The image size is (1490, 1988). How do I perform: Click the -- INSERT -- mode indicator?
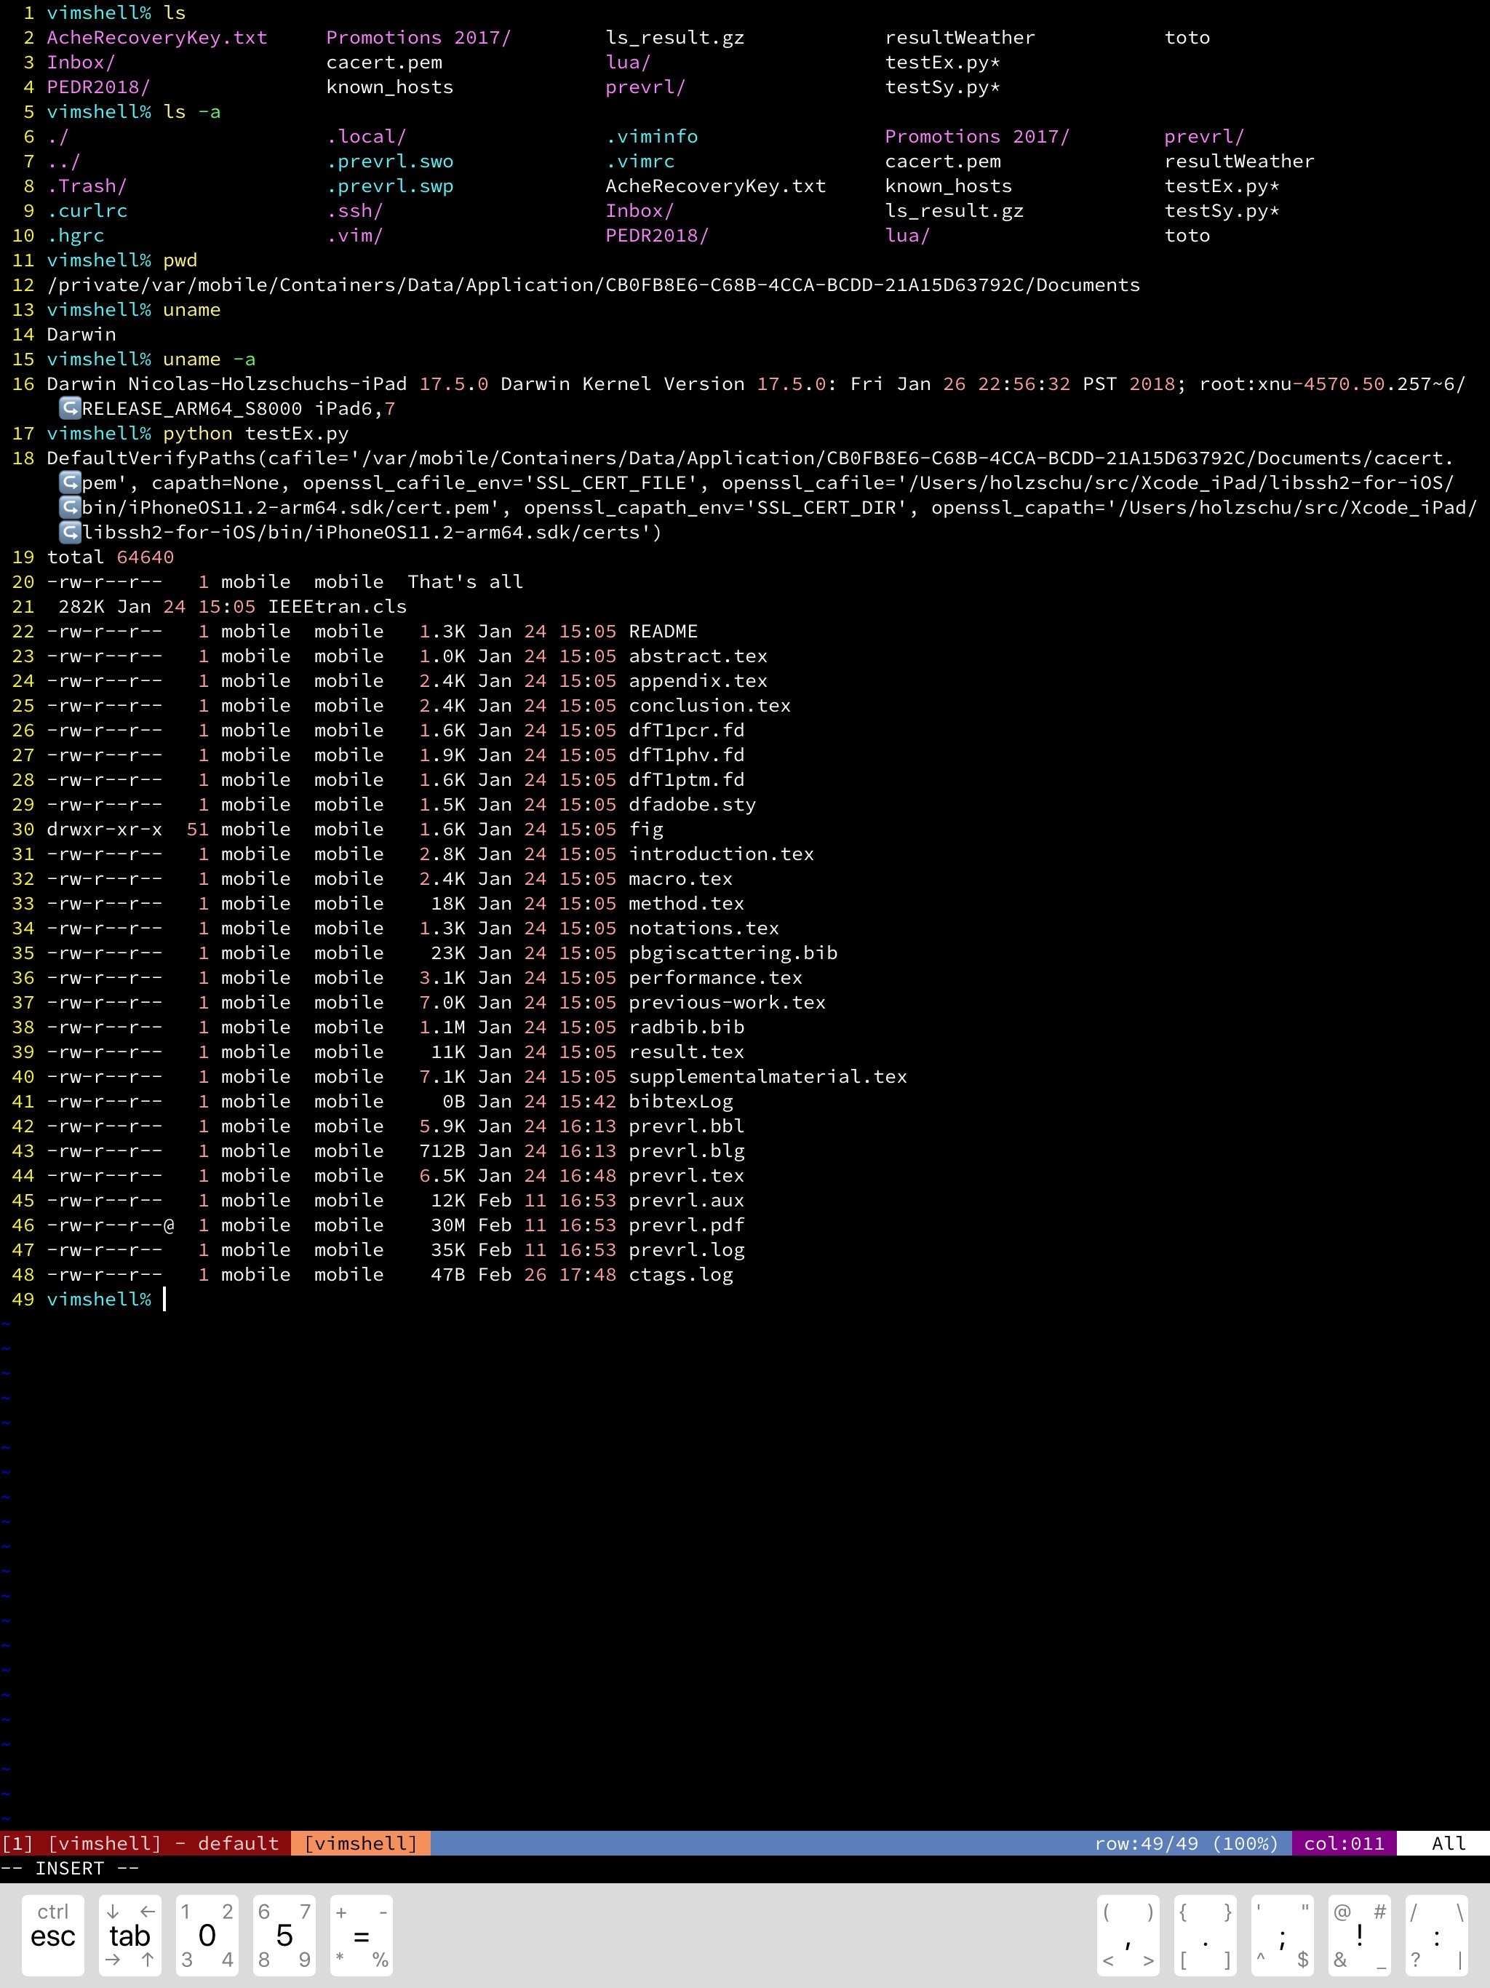(69, 1869)
